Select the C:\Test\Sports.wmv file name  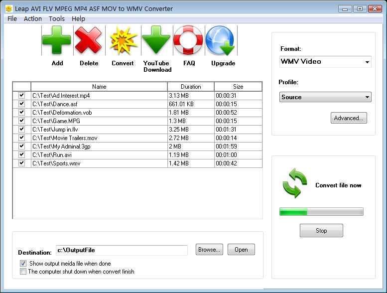click(x=56, y=163)
